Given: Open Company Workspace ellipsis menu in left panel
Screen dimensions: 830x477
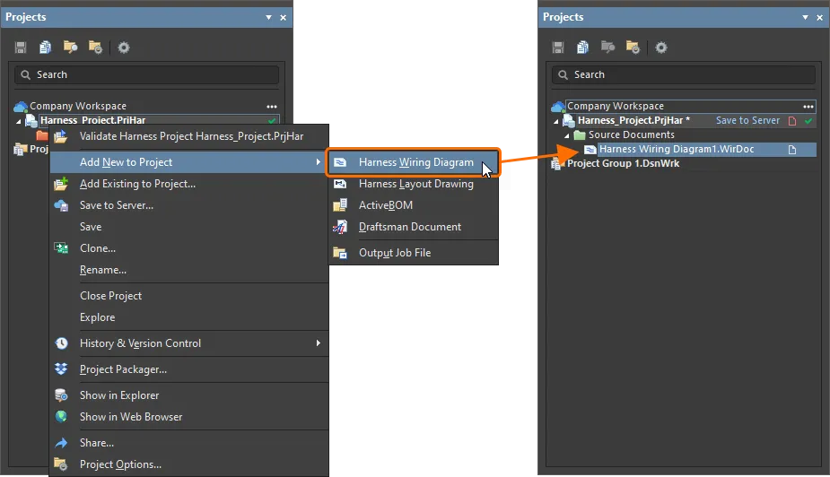Looking at the screenshot, I should pyautogui.click(x=272, y=107).
